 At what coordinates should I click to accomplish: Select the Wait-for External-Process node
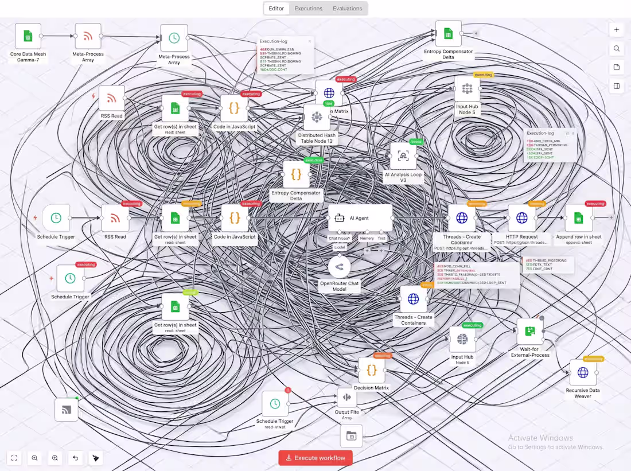(x=530, y=332)
